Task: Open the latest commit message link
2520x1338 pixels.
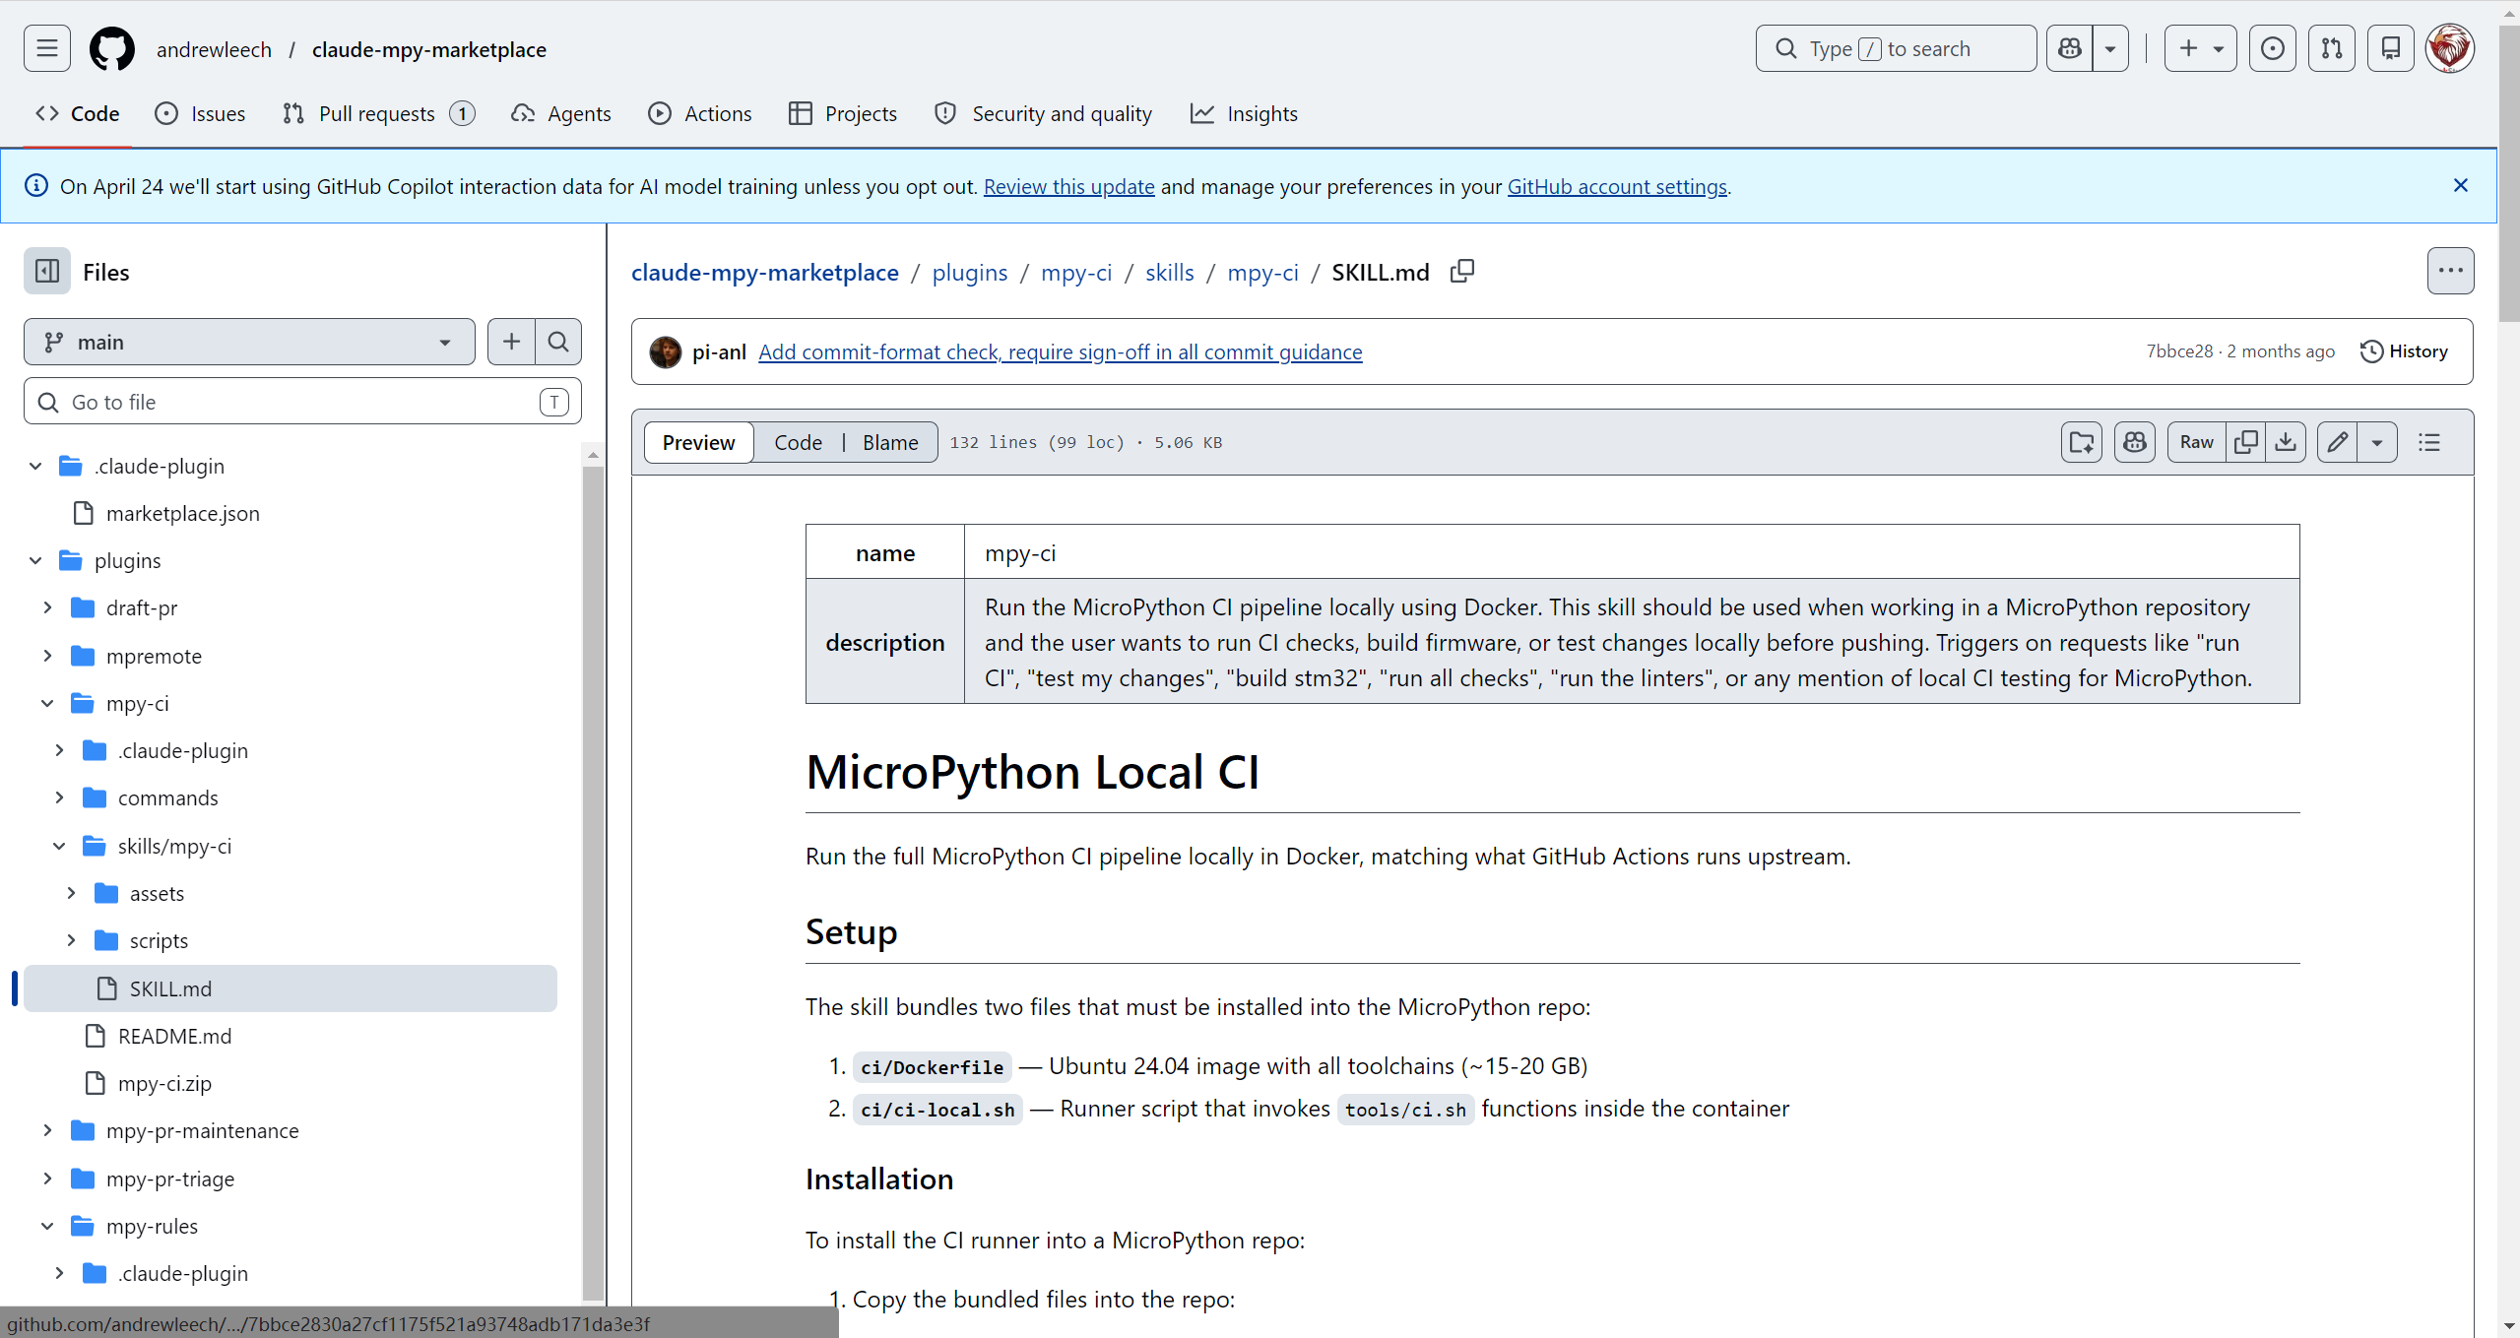Action: (x=1061, y=351)
